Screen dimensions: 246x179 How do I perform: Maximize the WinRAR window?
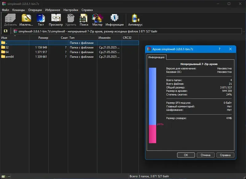coord(229,4)
